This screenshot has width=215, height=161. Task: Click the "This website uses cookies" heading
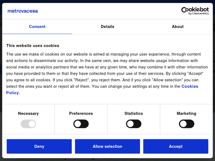33,45
